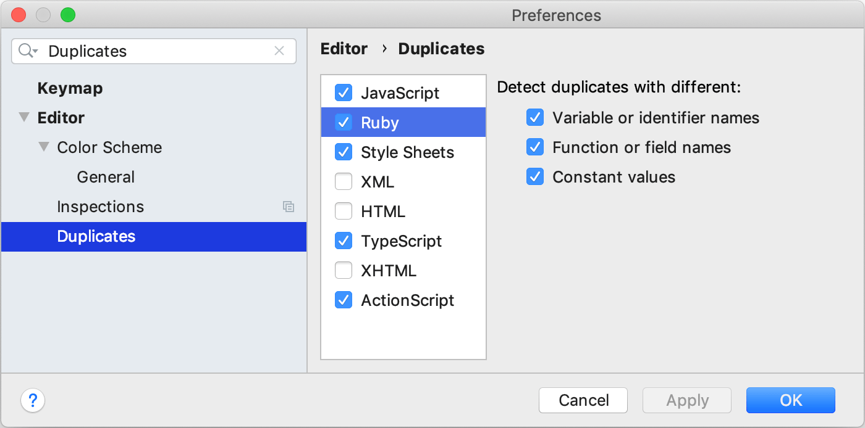Viewport: 865px width, 428px height.
Task: Disable the TypeScript checkbox
Action: pyautogui.click(x=344, y=241)
